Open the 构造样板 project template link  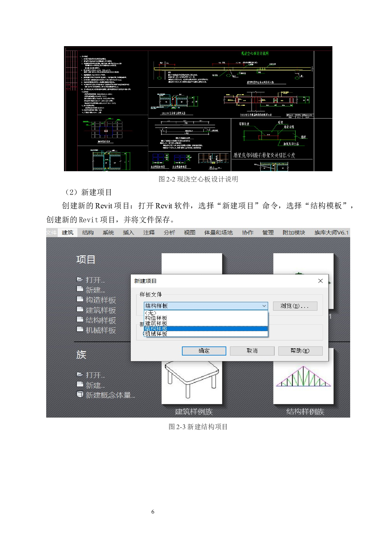pos(101,300)
